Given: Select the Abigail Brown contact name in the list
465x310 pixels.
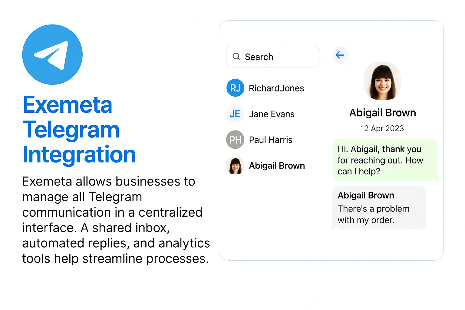Looking at the screenshot, I should [277, 166].
